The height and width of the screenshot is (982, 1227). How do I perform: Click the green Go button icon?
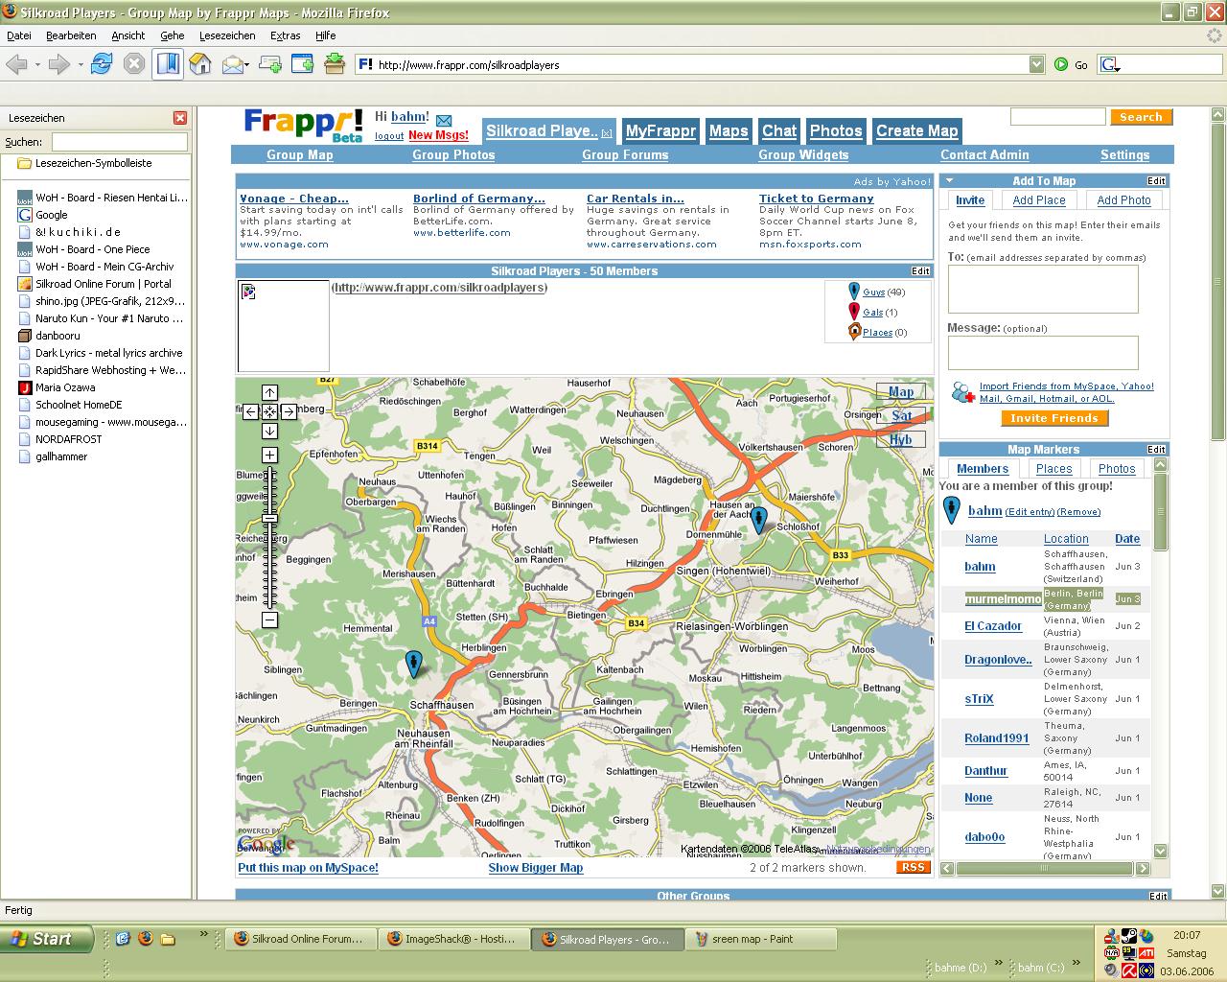[x=1061, y=64]
